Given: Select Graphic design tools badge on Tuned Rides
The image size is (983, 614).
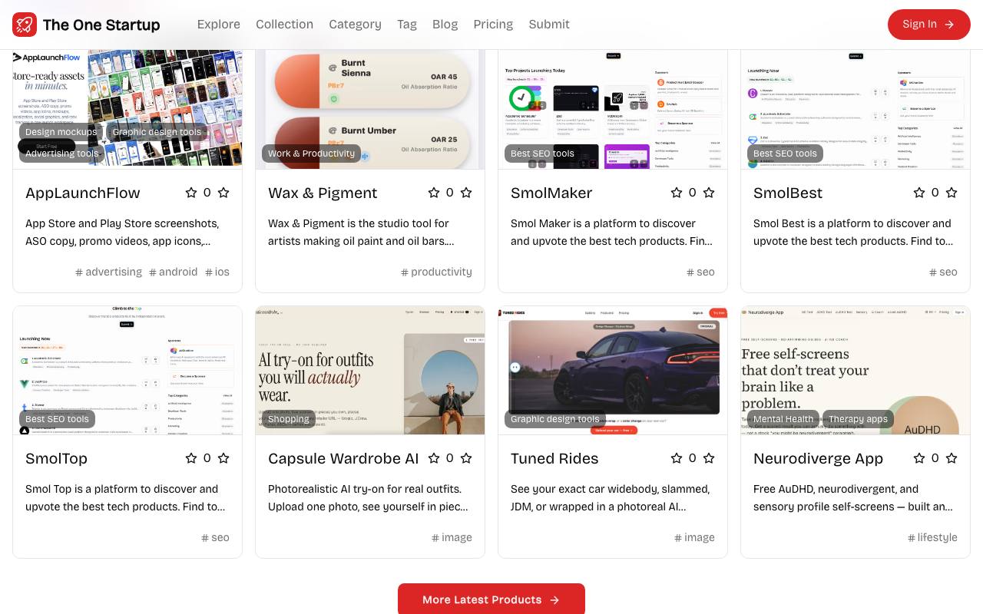Looking at the screenshot, I should coord(554,419).
